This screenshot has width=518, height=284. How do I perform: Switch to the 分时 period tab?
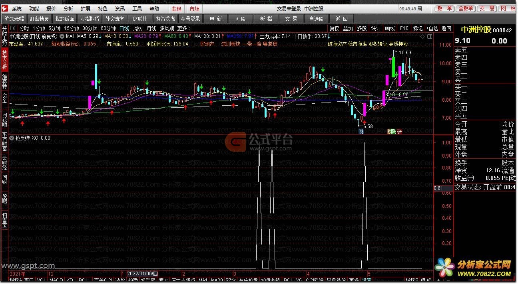[24, 28]
